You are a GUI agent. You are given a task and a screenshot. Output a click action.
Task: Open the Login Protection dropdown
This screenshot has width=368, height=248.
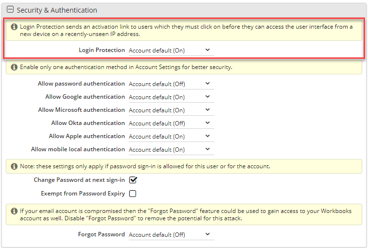pos(171,50)
